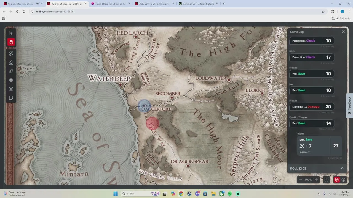Click the 103% zoom level value
Screen dimensions: 353x198
[x=308, y=180]
